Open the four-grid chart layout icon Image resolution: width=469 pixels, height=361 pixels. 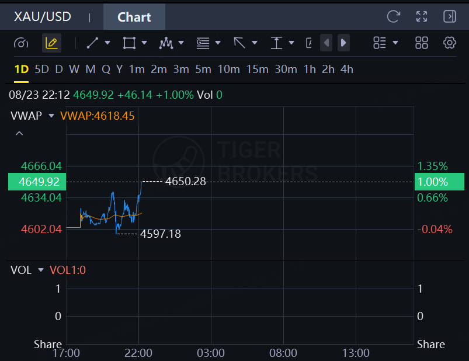(422, 43)
